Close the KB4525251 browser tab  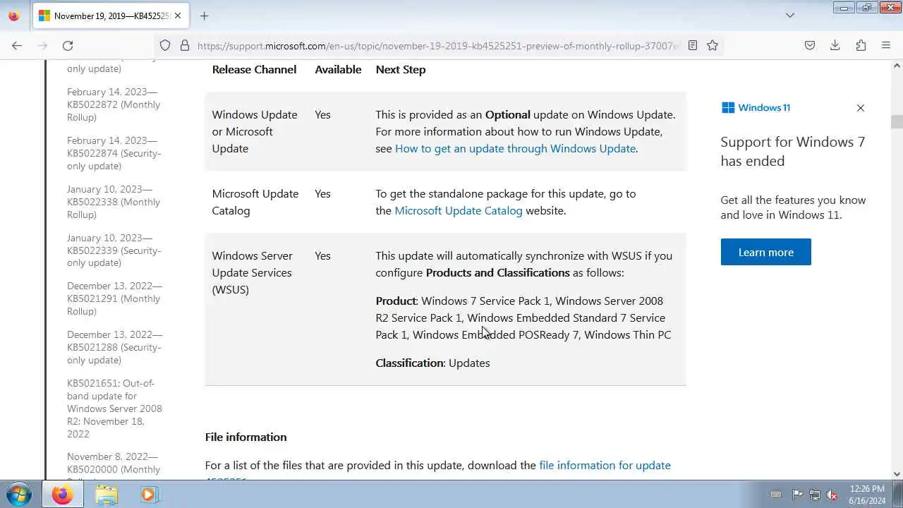tap(177, 16)
